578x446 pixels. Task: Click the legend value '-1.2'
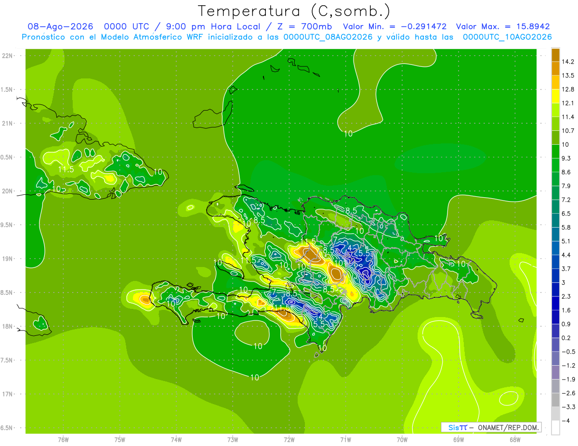(568, 366)
